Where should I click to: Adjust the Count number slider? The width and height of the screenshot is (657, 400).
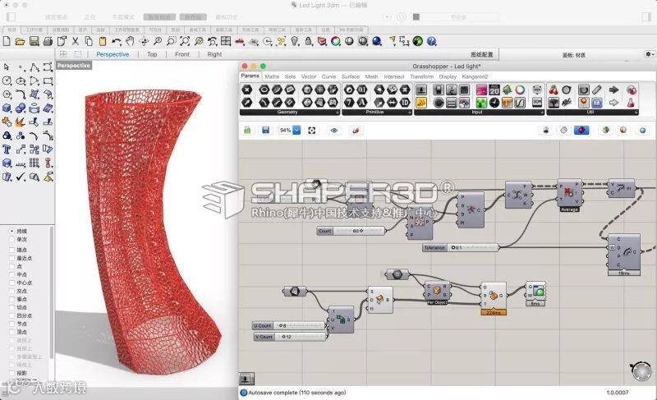pos(351,231)
